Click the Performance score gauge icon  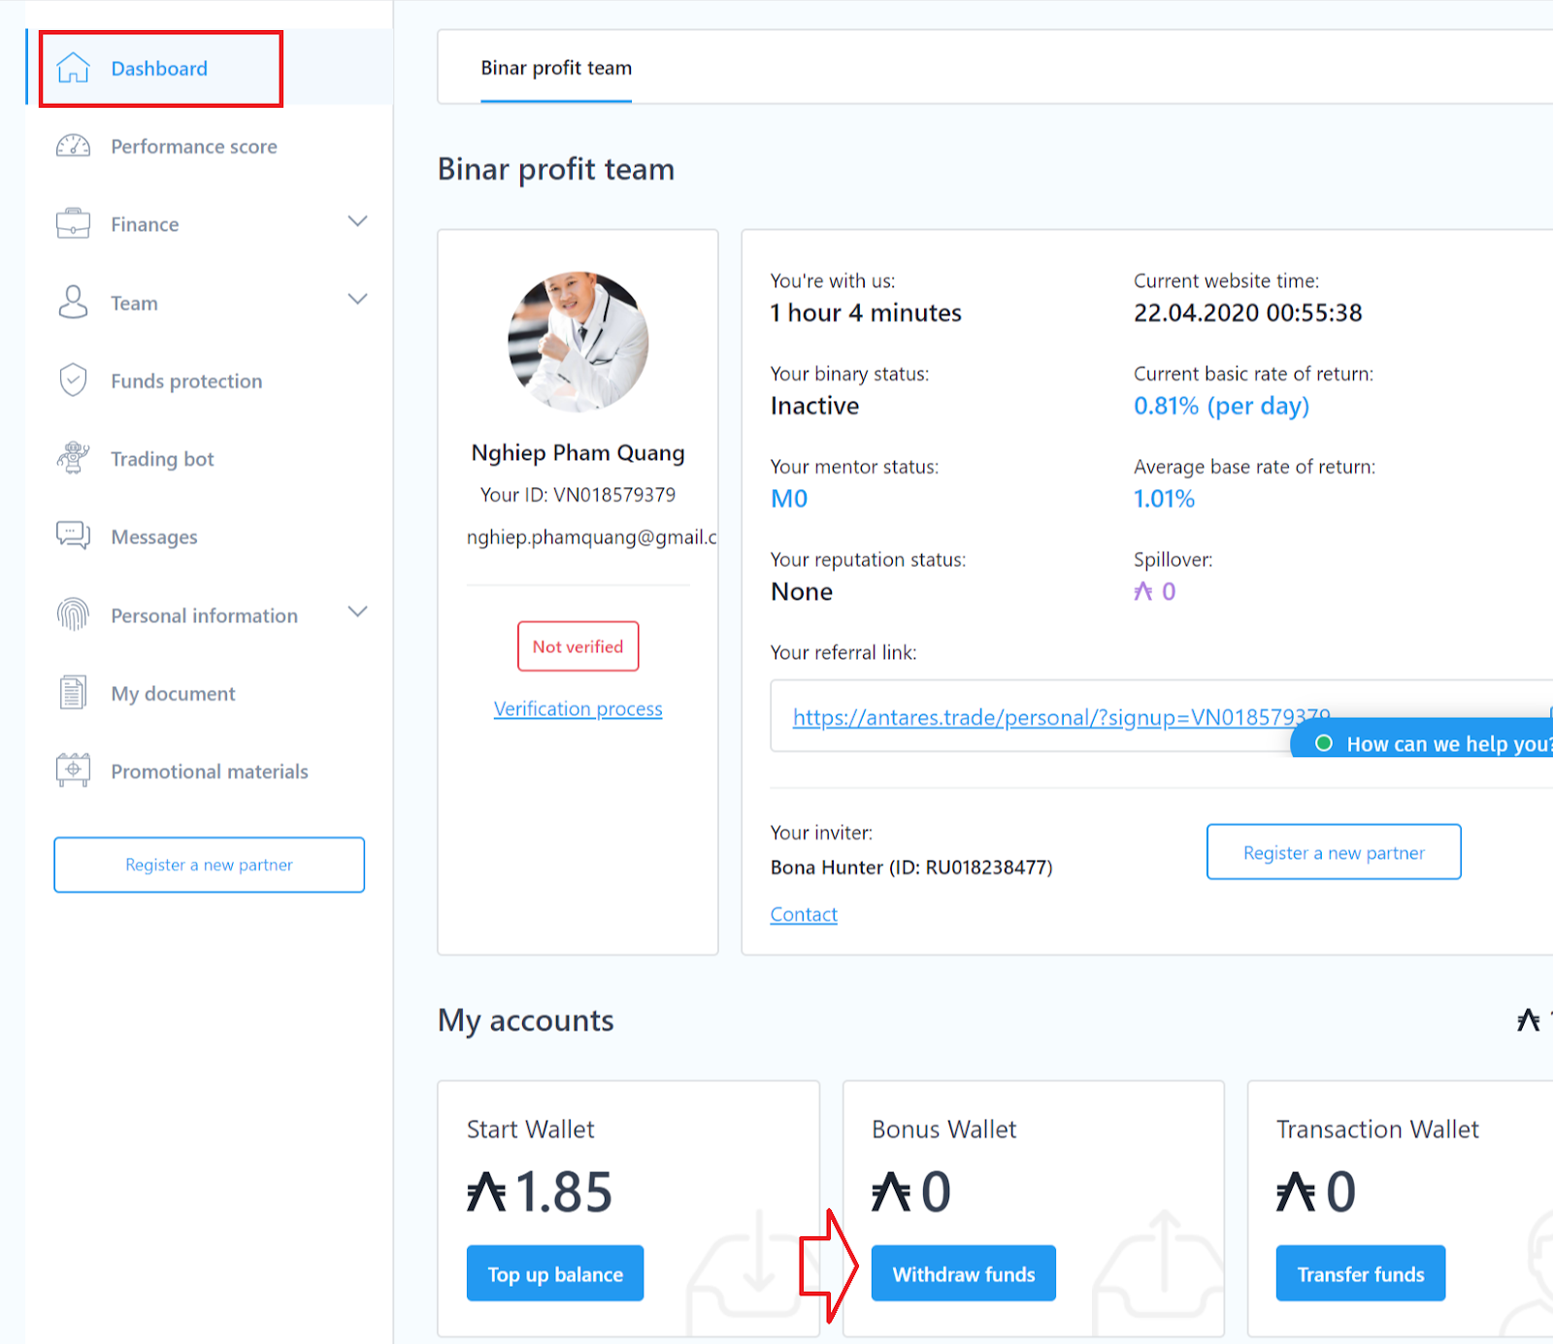point(73,147)
